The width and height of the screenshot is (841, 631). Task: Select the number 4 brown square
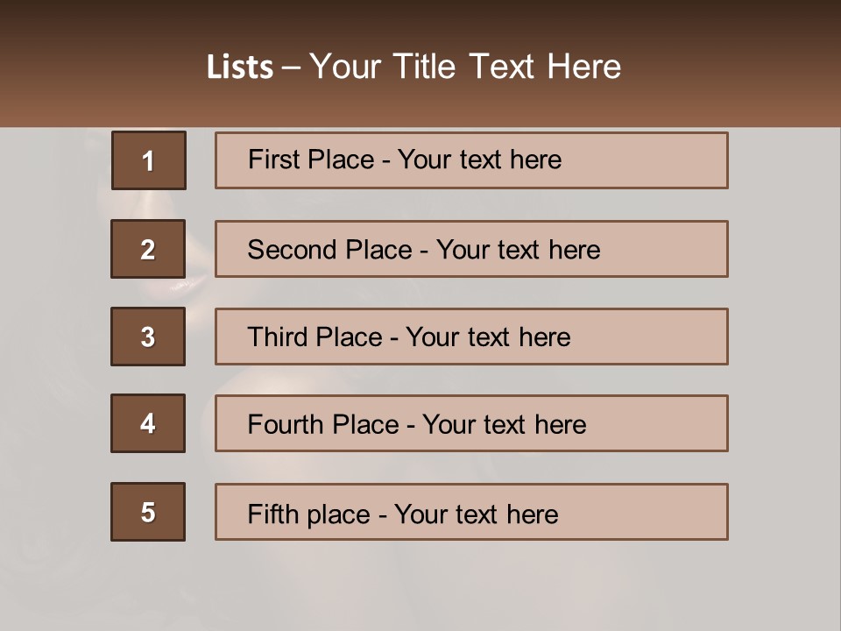point(148,423)
